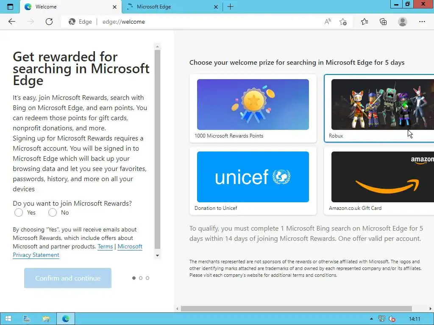Viewport: 434px width, 325px height.
Task: Switch to the Welcome tab
Action: 71,7
